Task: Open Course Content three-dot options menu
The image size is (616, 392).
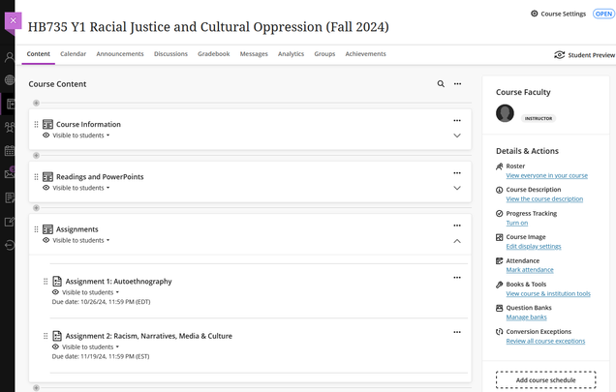Action: pos(458,84)
